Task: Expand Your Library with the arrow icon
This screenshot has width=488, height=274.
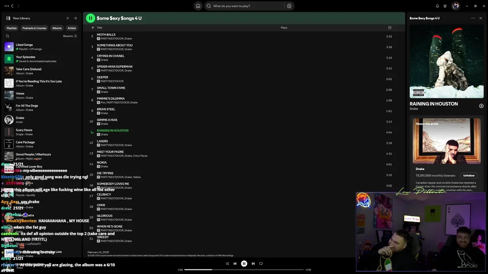Action: pyautogui.click(x=75, y=18)
